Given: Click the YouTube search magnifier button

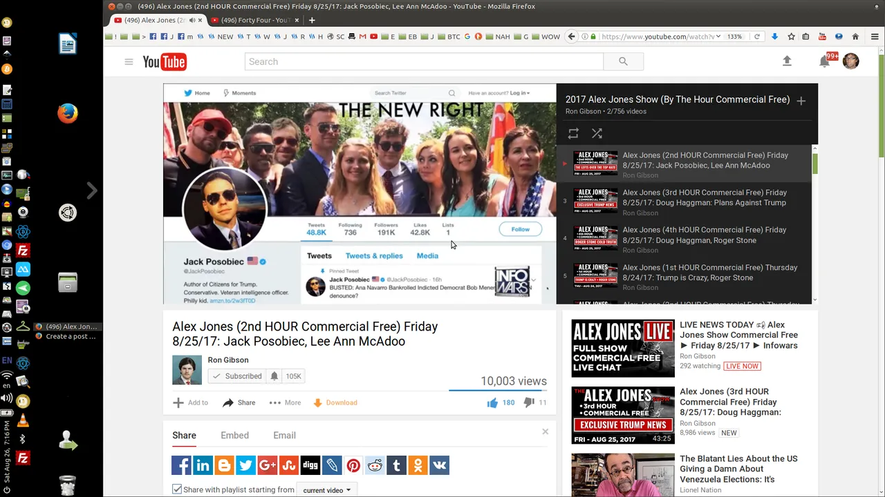Looking at the screenshot, I should click(x=623, y=61).
